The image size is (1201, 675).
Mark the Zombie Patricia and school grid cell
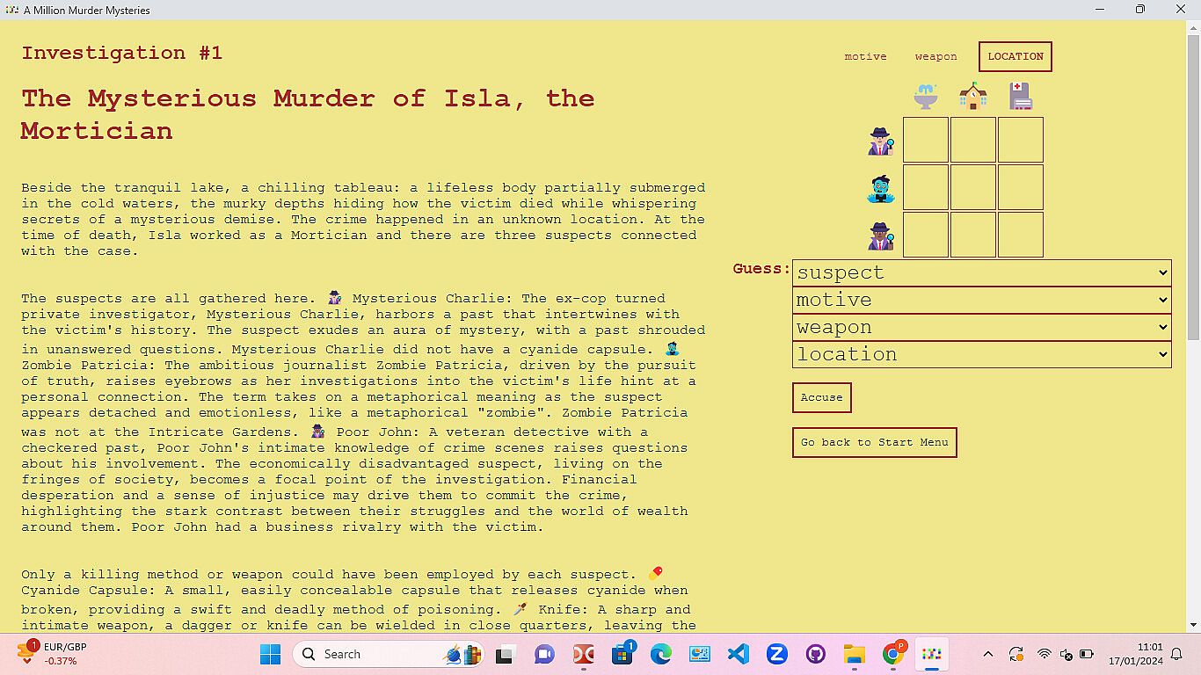pyautogui.click(x=973, y=187)
